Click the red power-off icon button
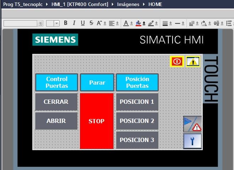Image resolution: width=234 pixels, height=170 pixels. [x=177, y=62]
